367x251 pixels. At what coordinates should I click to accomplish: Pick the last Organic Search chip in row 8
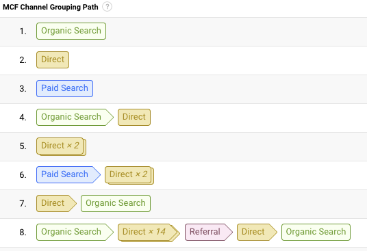click(316, 233)
